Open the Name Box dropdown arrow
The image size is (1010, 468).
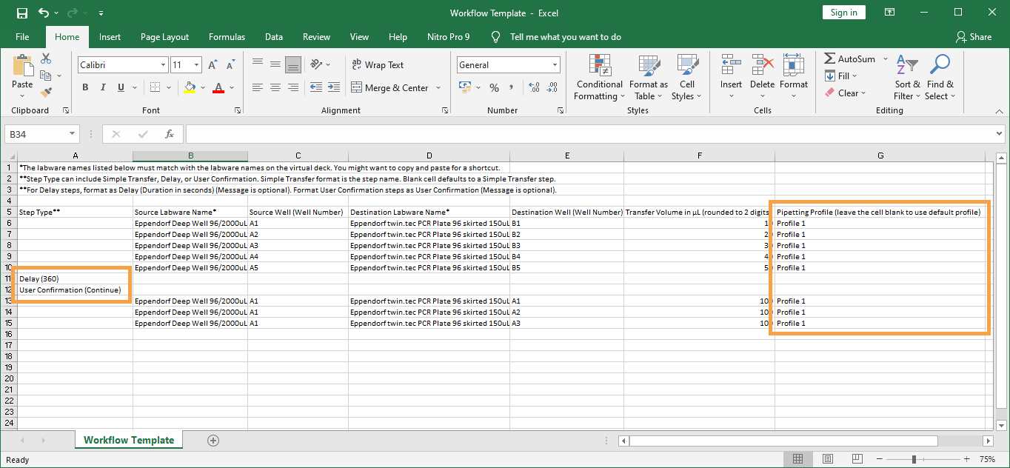pyautogui.click(x=72, y=134)
